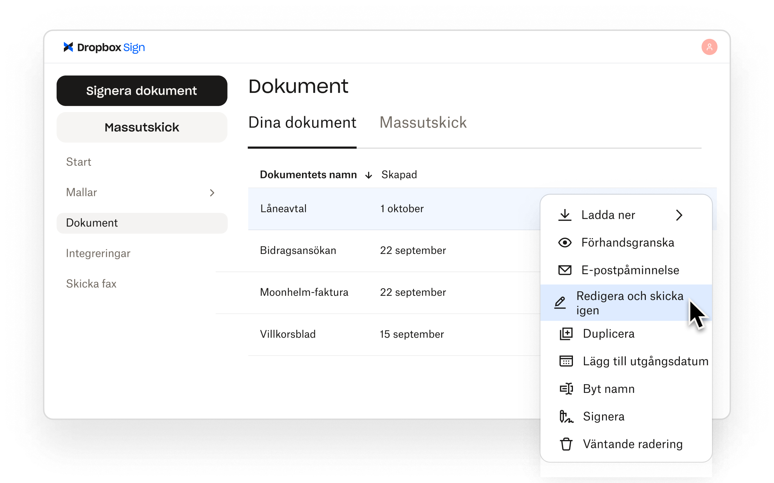Open the user profile avatar

(x=709, y=47)
